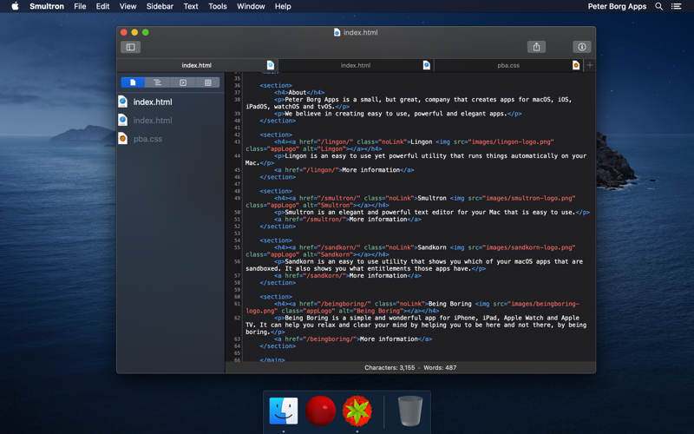694x434 pixels.
Task: Open the Tools menu
Action: (218, 6)
